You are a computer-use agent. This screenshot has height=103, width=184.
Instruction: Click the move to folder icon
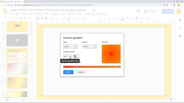click(x=94, y=10)
